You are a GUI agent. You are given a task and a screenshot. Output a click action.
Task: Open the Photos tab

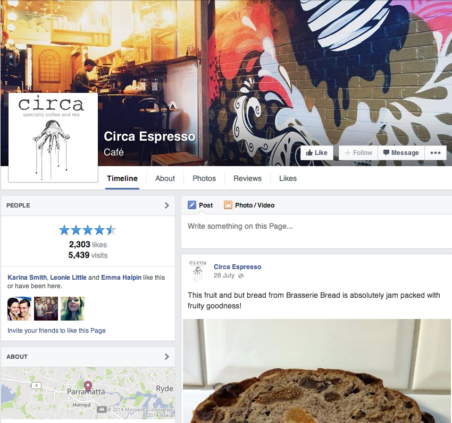(x=204, y=178)
